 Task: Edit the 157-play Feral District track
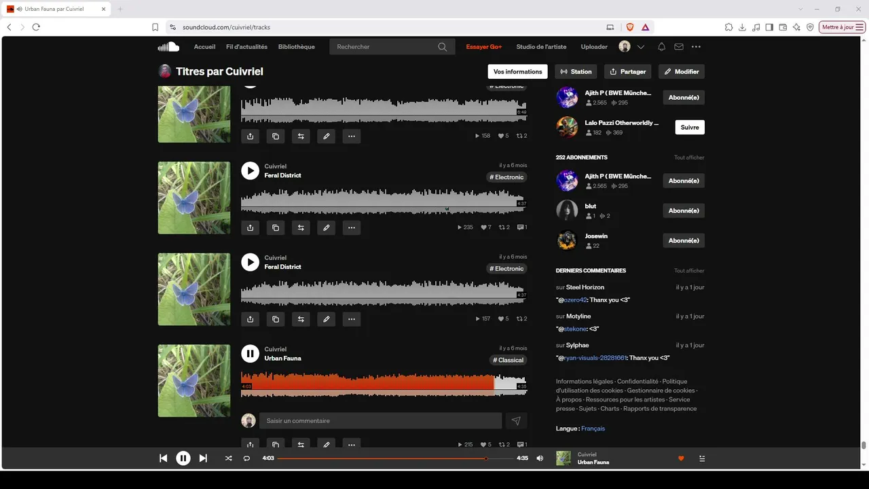tap(327, 319)
